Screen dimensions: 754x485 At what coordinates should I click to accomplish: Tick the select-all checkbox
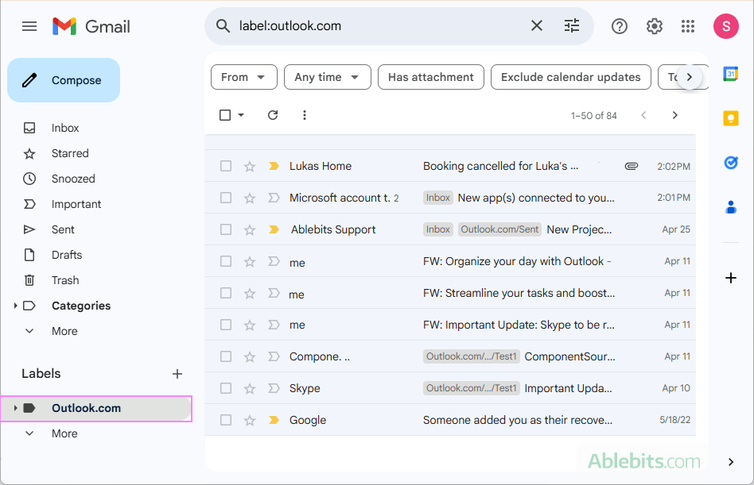[225, 115]
